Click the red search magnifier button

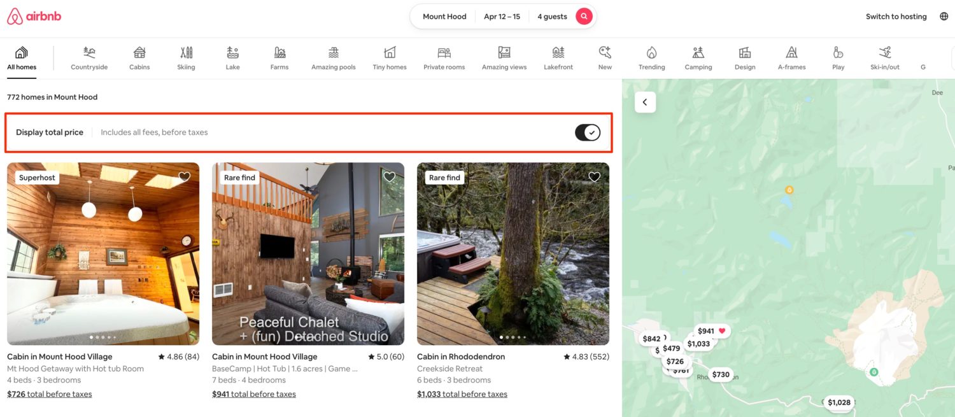pos(584,16)
